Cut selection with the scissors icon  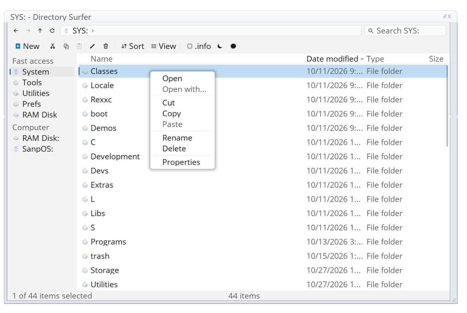click(x=53, y=46)
